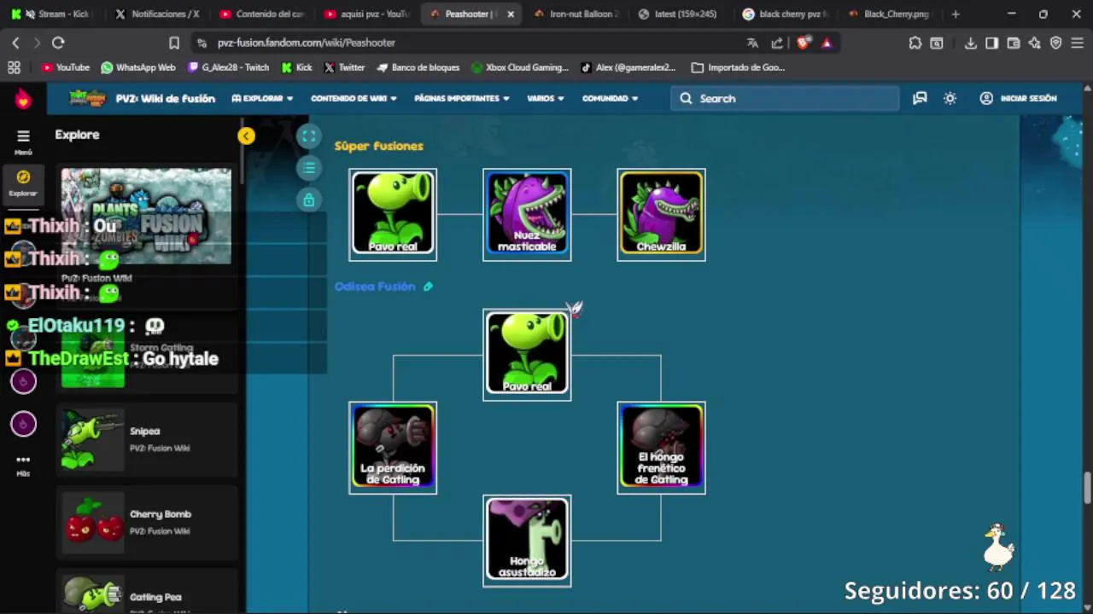Switch to Black_Cherry.png tab
1093x614 pixels.
pyautogui.click(x=890, y=14)
